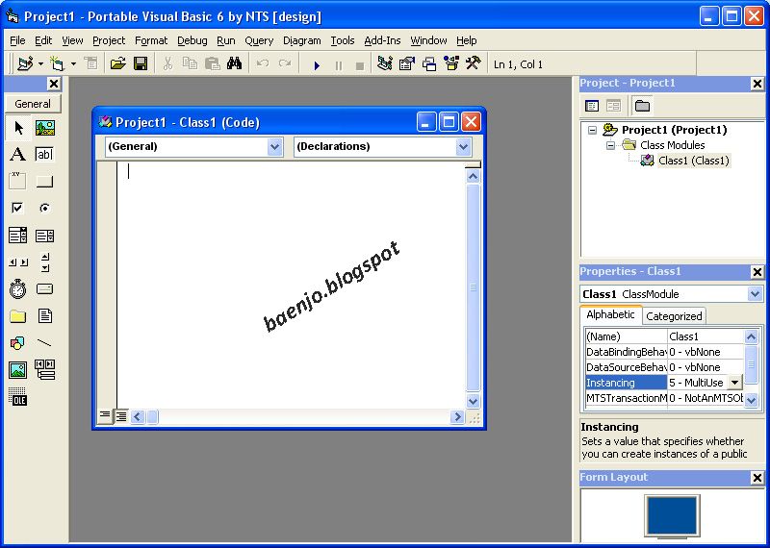Click the Save Project floppy icon
Viewport: 770px width, 548px height.
point(141,63)
